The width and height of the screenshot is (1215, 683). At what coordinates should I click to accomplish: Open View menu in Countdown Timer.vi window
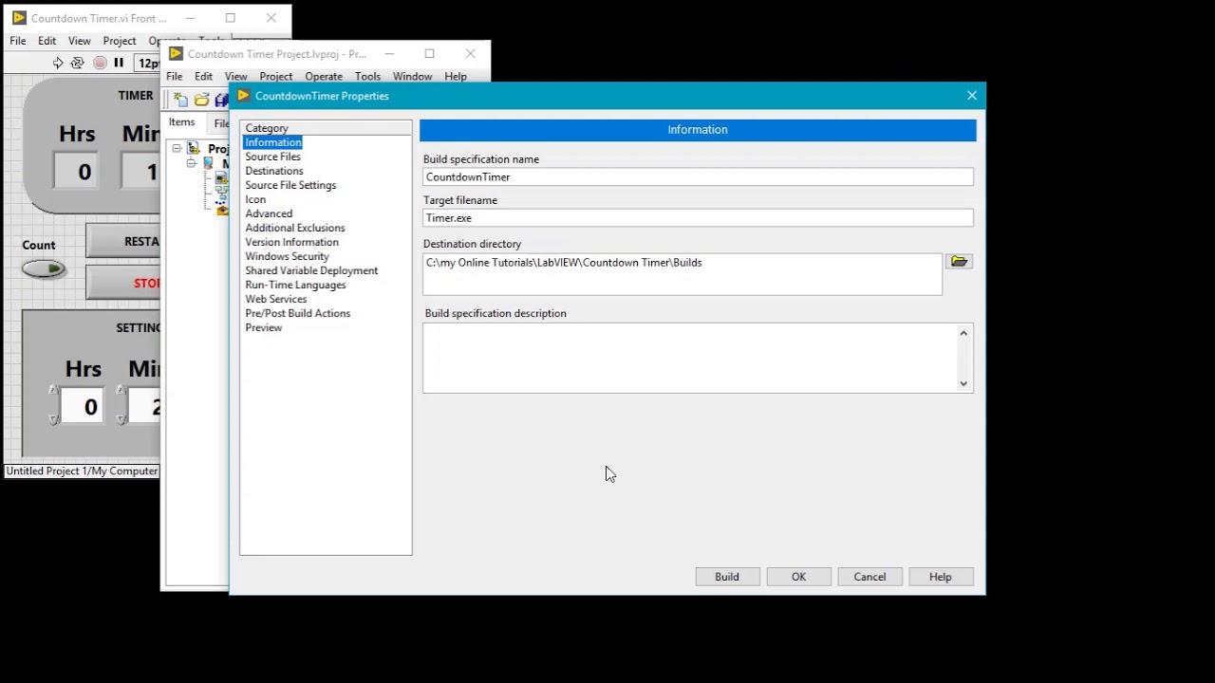click(80, 41)
